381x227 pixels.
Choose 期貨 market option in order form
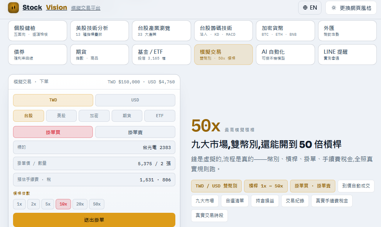[127, 116]
